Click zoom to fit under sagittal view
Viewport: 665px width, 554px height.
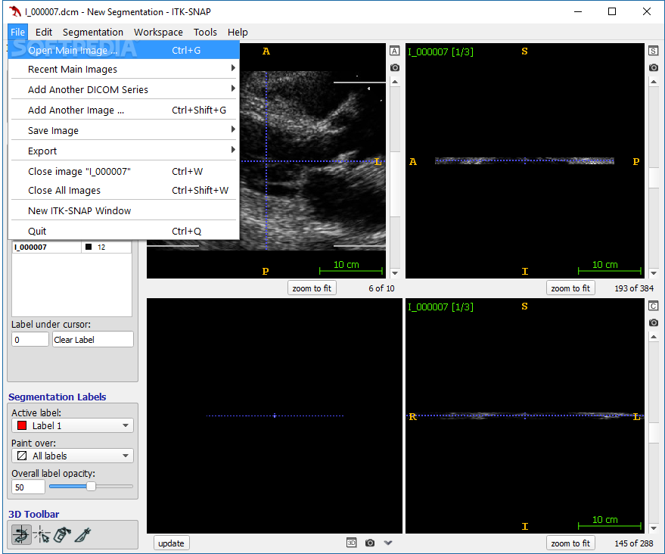(570, 288)
